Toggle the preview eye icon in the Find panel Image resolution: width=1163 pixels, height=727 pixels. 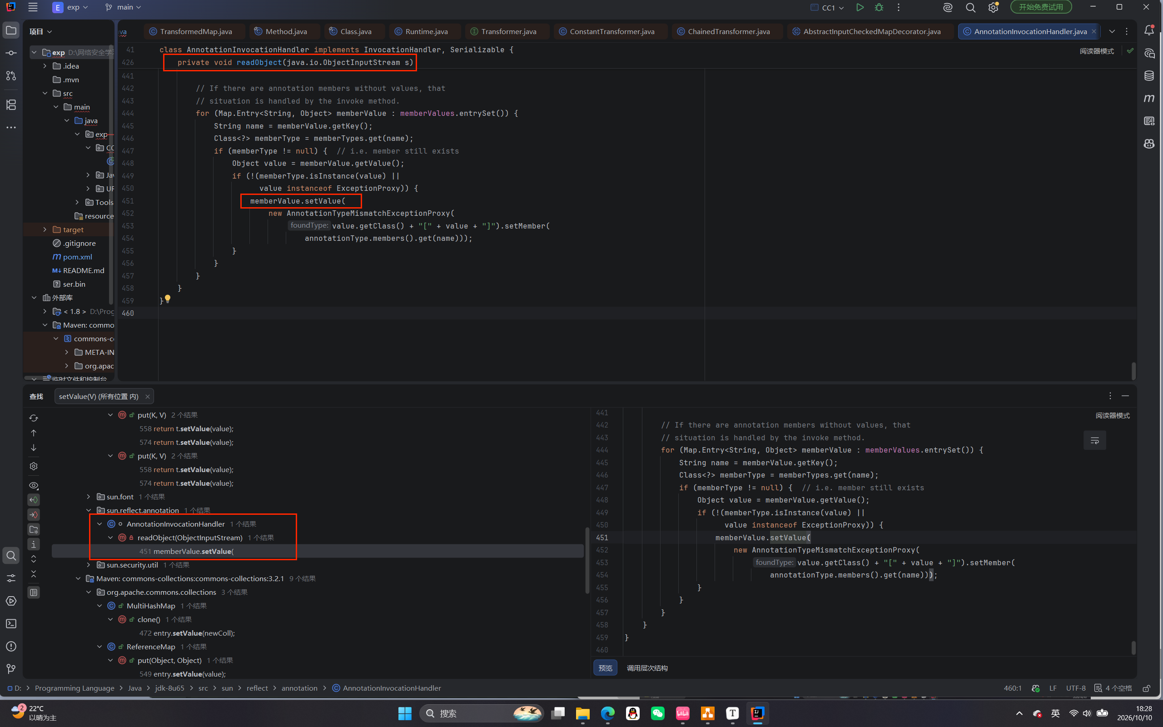click(x=34, y=485)
